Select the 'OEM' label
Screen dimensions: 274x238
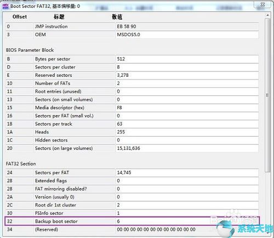41,35
